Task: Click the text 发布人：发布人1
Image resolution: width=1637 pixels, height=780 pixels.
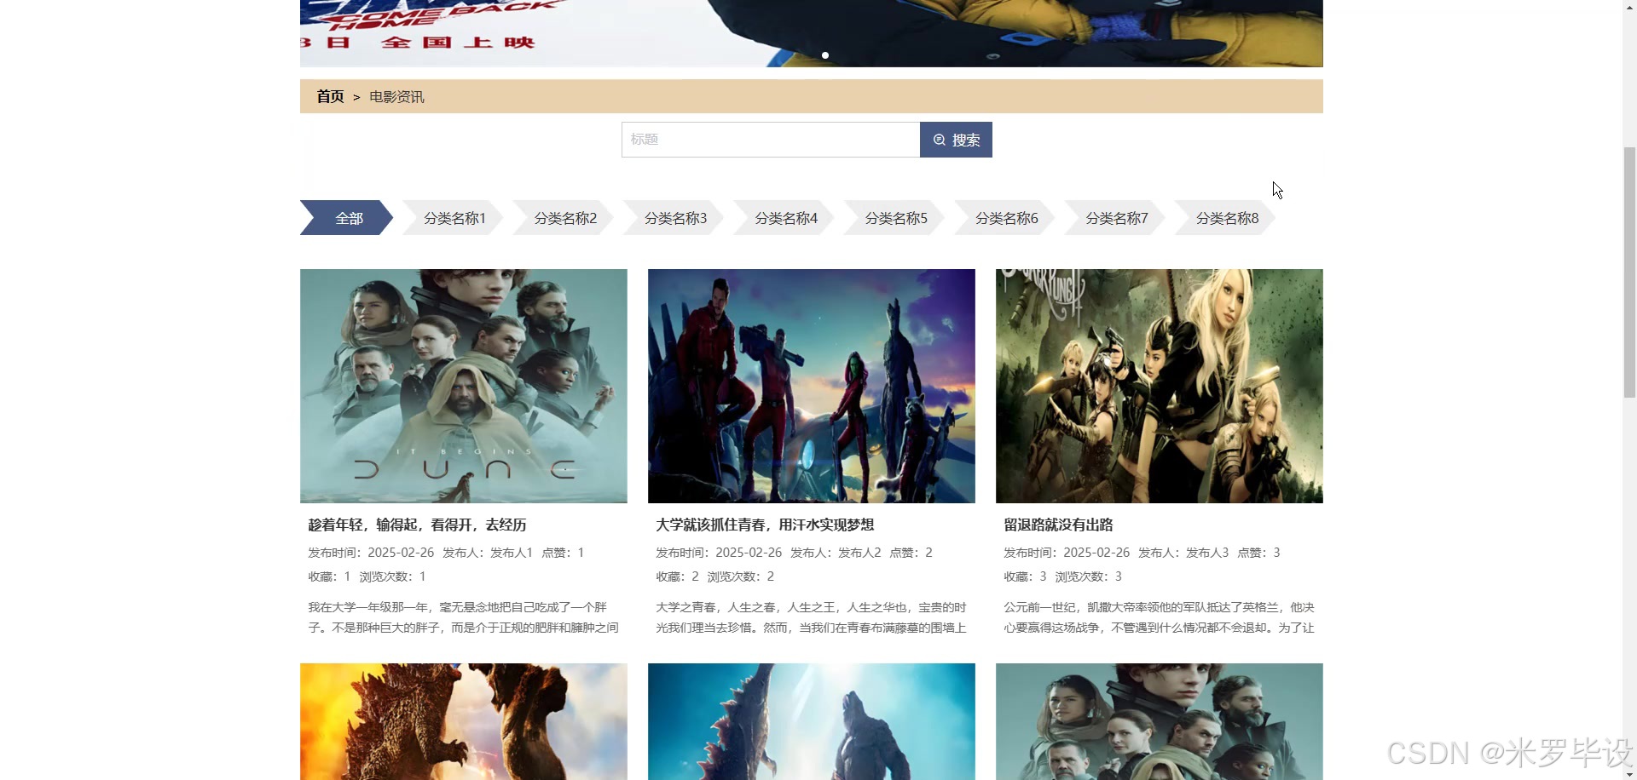Action: [488, 553]
